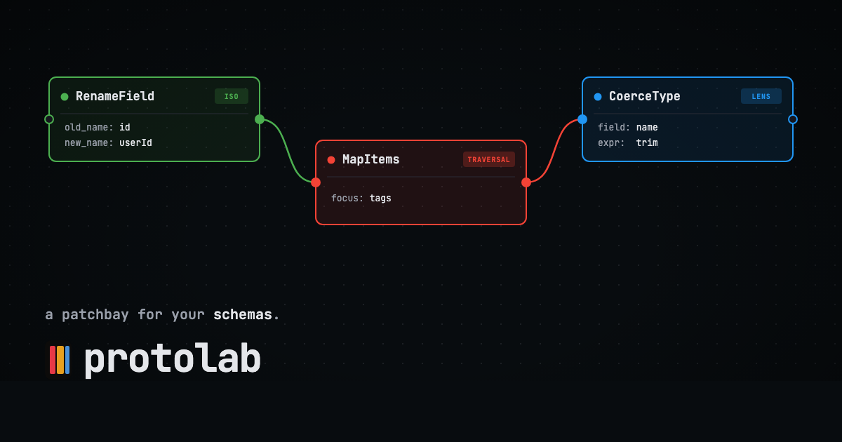The width and height of the screenshot is (842, 442).
Task: Select the field value name
Action: [647, 128]
